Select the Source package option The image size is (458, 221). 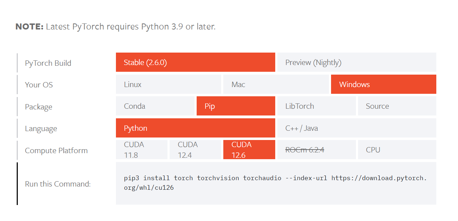pos(397,106)
